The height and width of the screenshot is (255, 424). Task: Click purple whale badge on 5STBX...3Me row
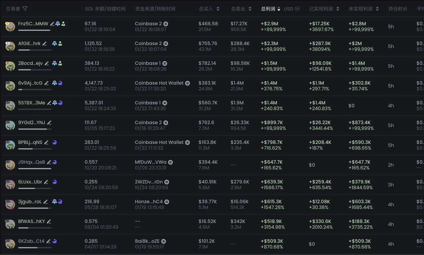point(60,103)
